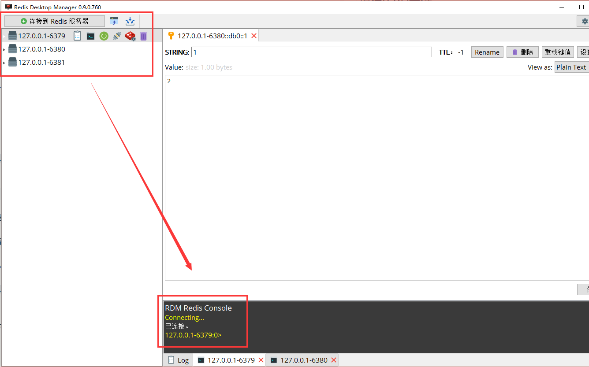This screenshot has width=589, height=367.
Task: Close the 127.0.0.1-6380::db0::1 key tab
Action: click(x=254, y=36)
